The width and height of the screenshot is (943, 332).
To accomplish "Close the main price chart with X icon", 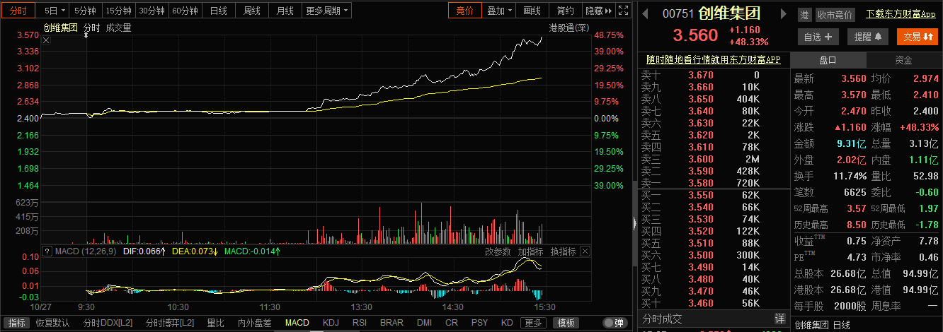I will point(46,40).
